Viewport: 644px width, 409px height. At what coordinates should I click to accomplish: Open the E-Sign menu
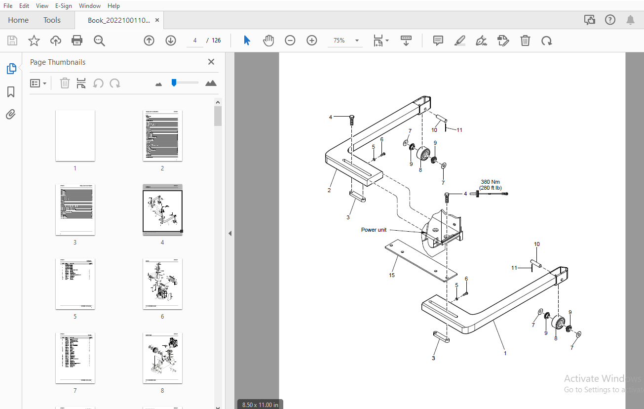64,5
